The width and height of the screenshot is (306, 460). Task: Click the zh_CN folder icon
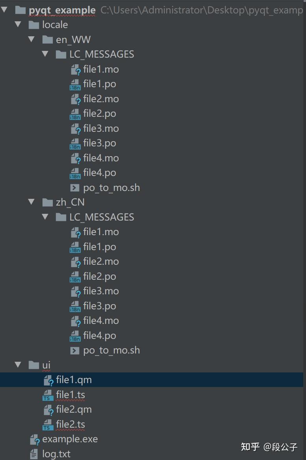47,202
